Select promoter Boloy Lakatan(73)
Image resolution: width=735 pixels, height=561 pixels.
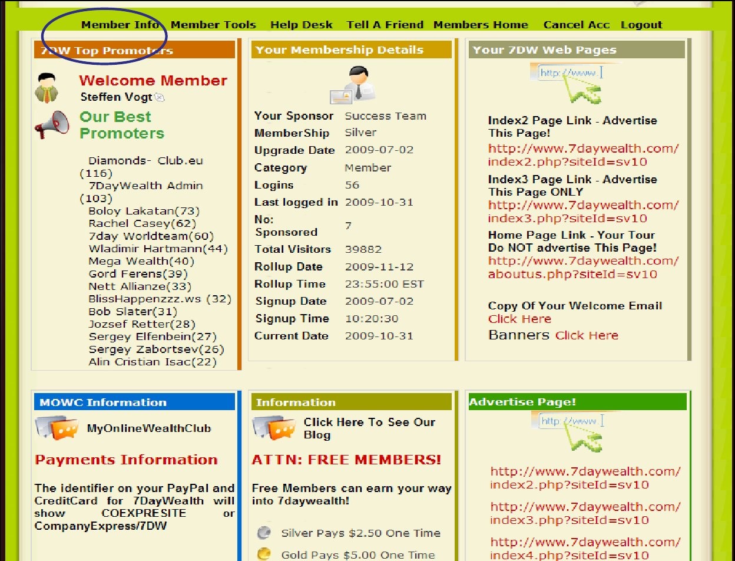tap(144, 211)
